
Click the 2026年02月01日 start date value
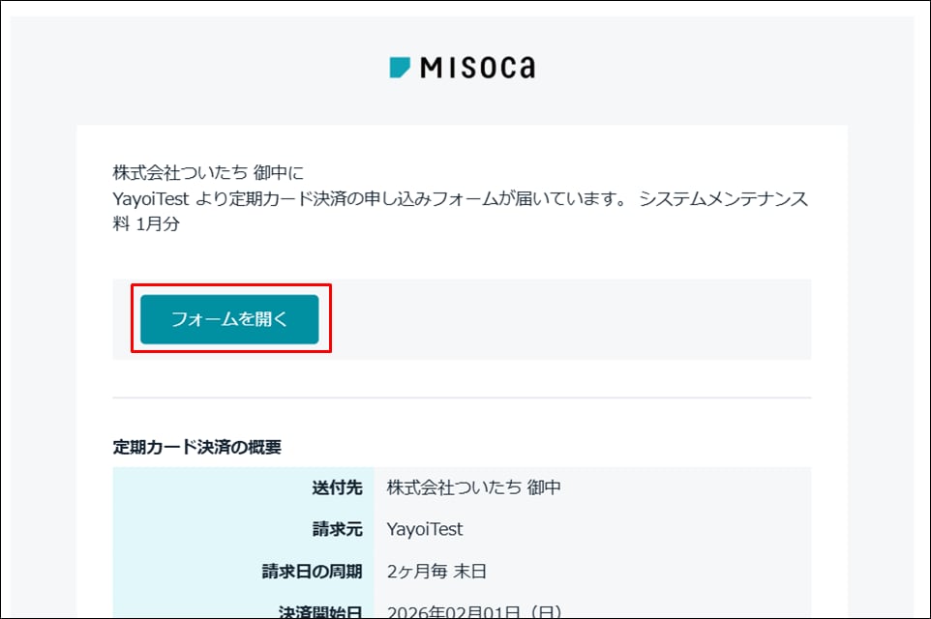455,610
